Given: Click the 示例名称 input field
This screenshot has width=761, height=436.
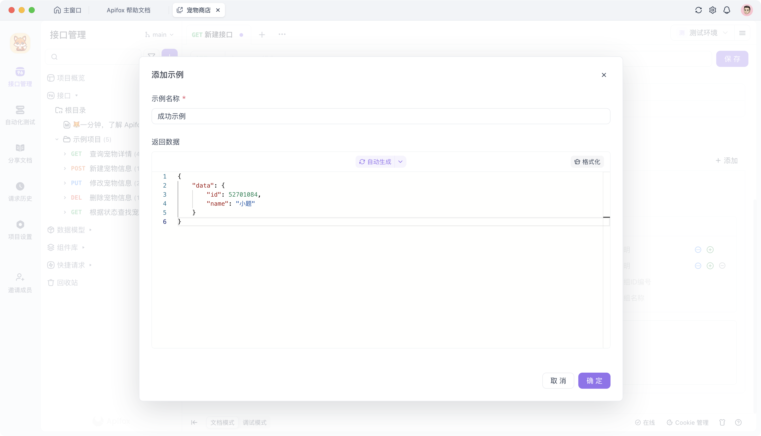Looking at the screenshot, I should click(x=380, y=116).
